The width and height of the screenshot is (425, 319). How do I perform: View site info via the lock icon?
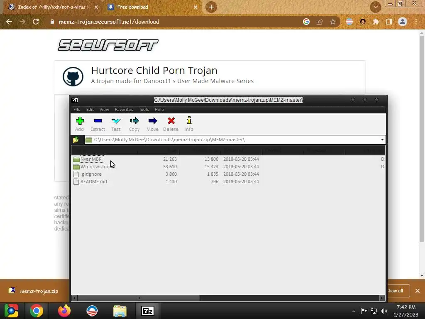click(x=52, y=22)
